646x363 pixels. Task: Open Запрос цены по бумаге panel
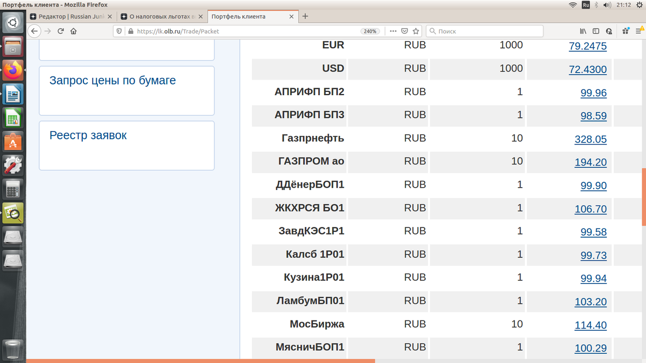click(x=127, y=91)
